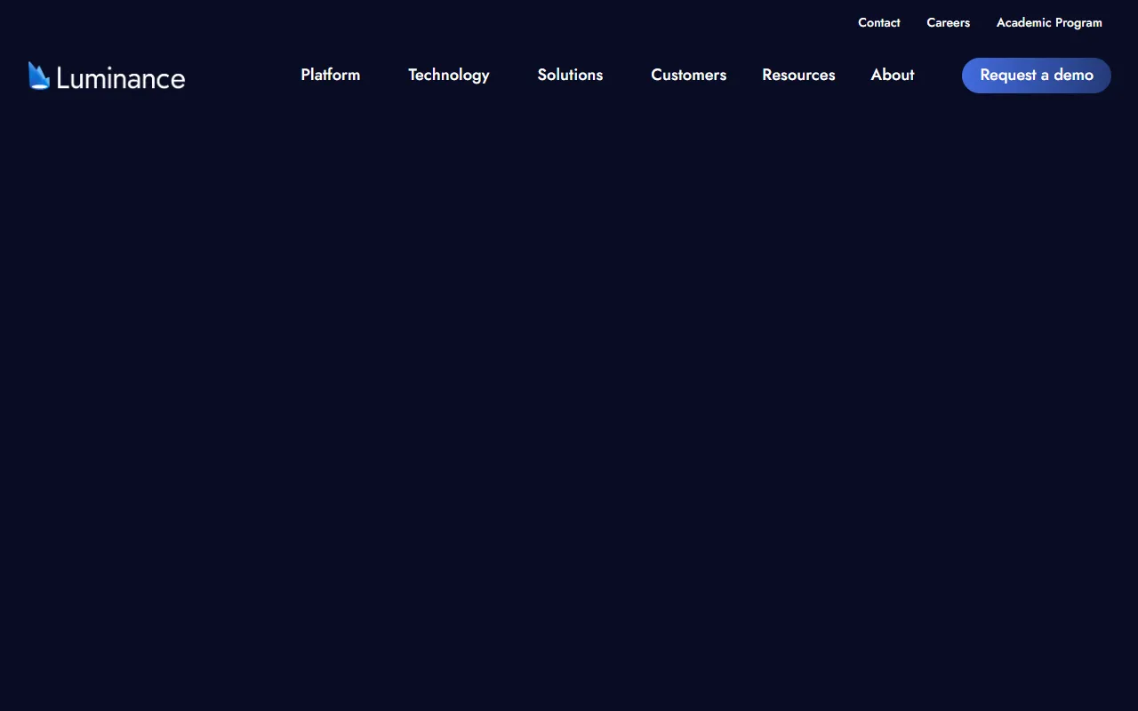Viewport: 1138px width, 711px height.
Task: Select Solutions in the top navigation
Action: click(570, 75)
